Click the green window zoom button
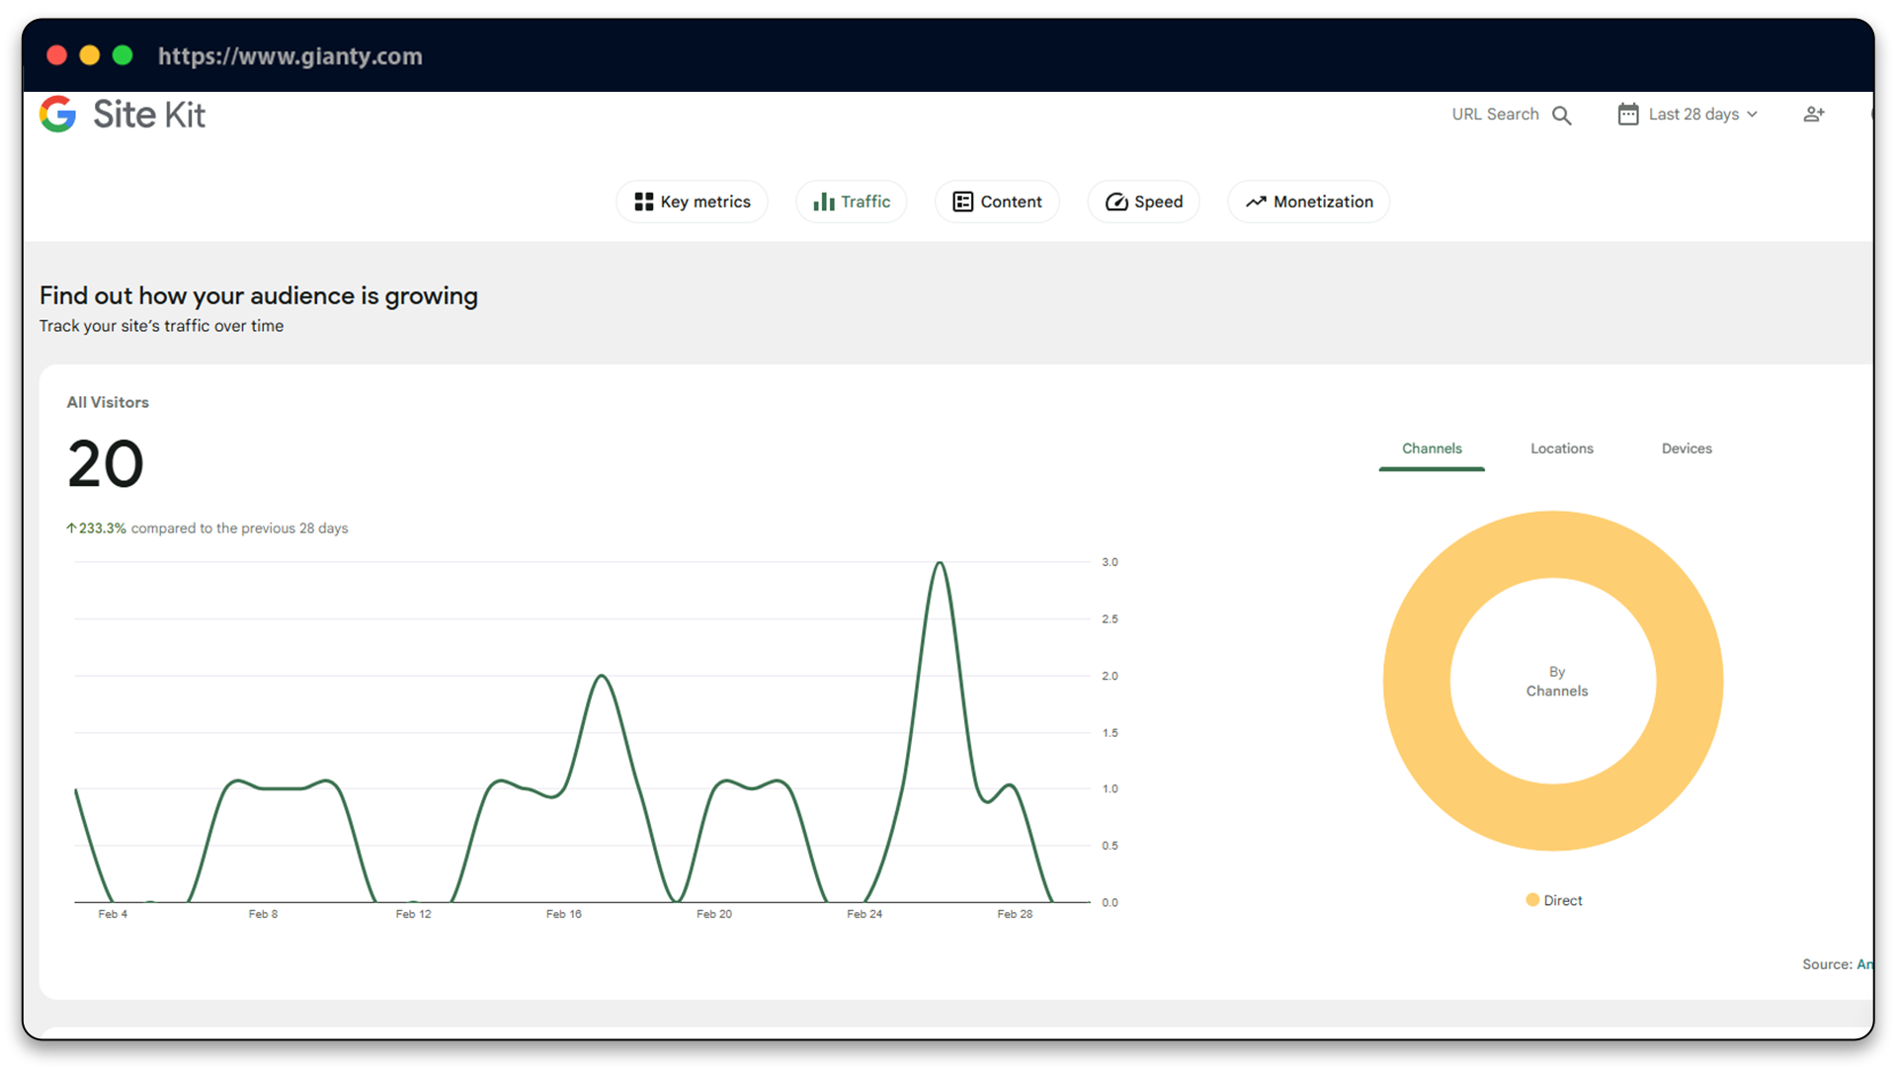The image size is (1897, 1067). click(123, 55)
